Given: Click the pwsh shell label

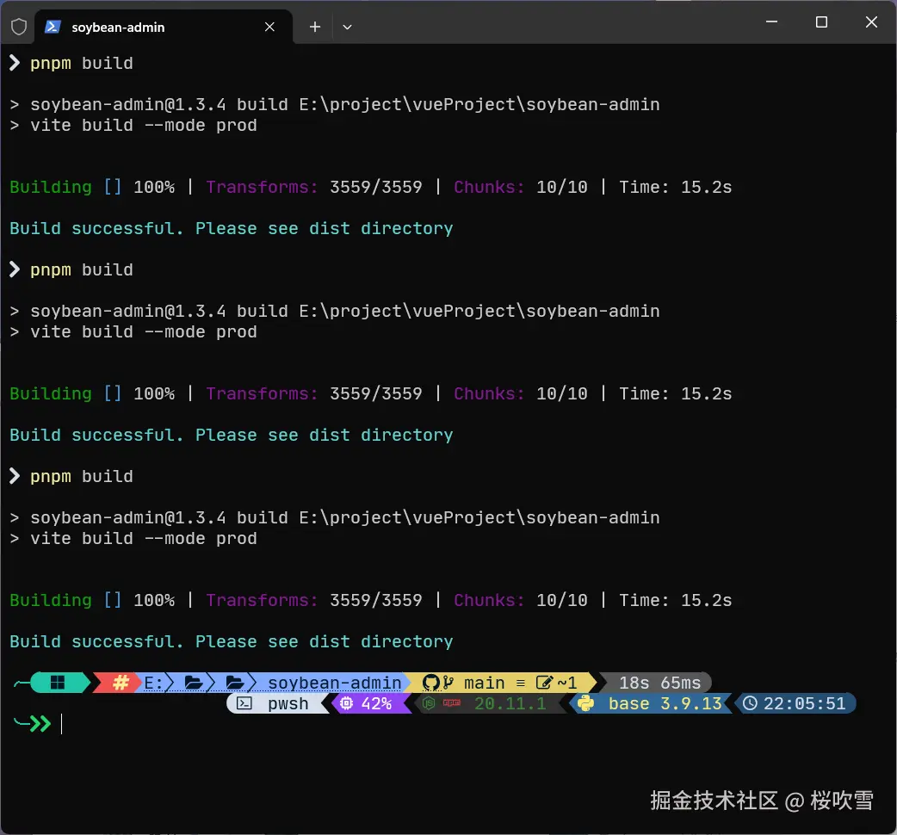Looking at the screenshot, I should pos(288,704).
